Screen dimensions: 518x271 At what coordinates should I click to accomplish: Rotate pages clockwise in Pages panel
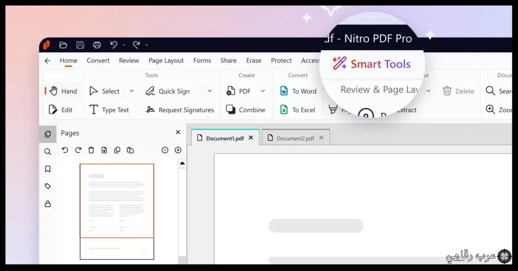(x=78, y=150)
